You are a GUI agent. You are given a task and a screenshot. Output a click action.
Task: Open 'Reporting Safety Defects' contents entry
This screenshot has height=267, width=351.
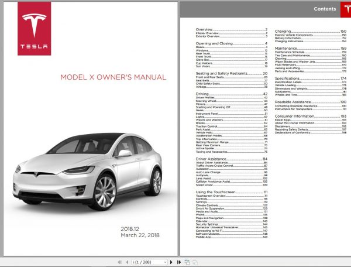click(311, 129)
